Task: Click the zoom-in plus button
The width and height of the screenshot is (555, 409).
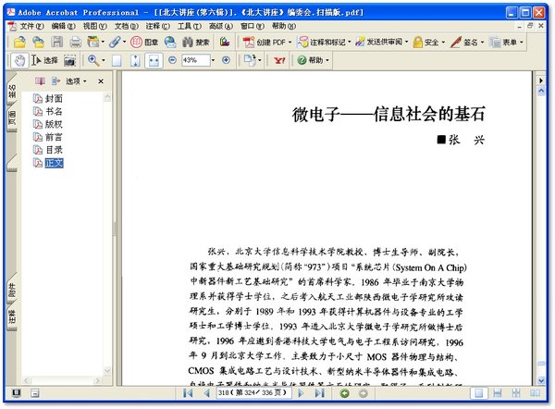Action: (226, 60)
